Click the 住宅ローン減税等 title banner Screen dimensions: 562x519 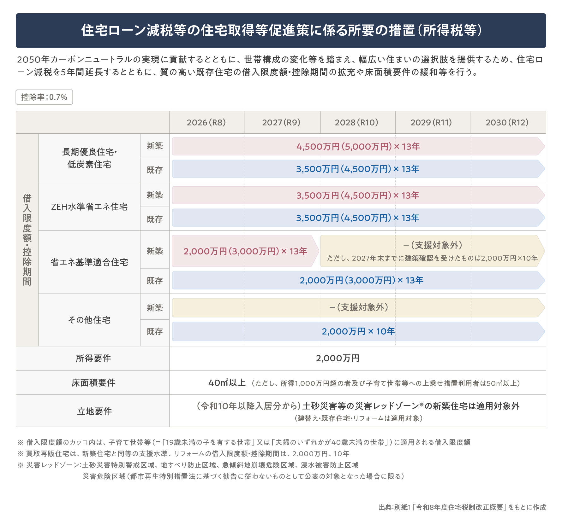pyautogui.click(x=281, y=31)
